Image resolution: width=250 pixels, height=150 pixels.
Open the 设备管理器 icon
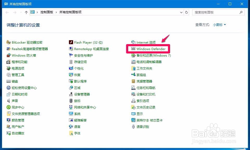pyautogui.click(x=71, y=94)
